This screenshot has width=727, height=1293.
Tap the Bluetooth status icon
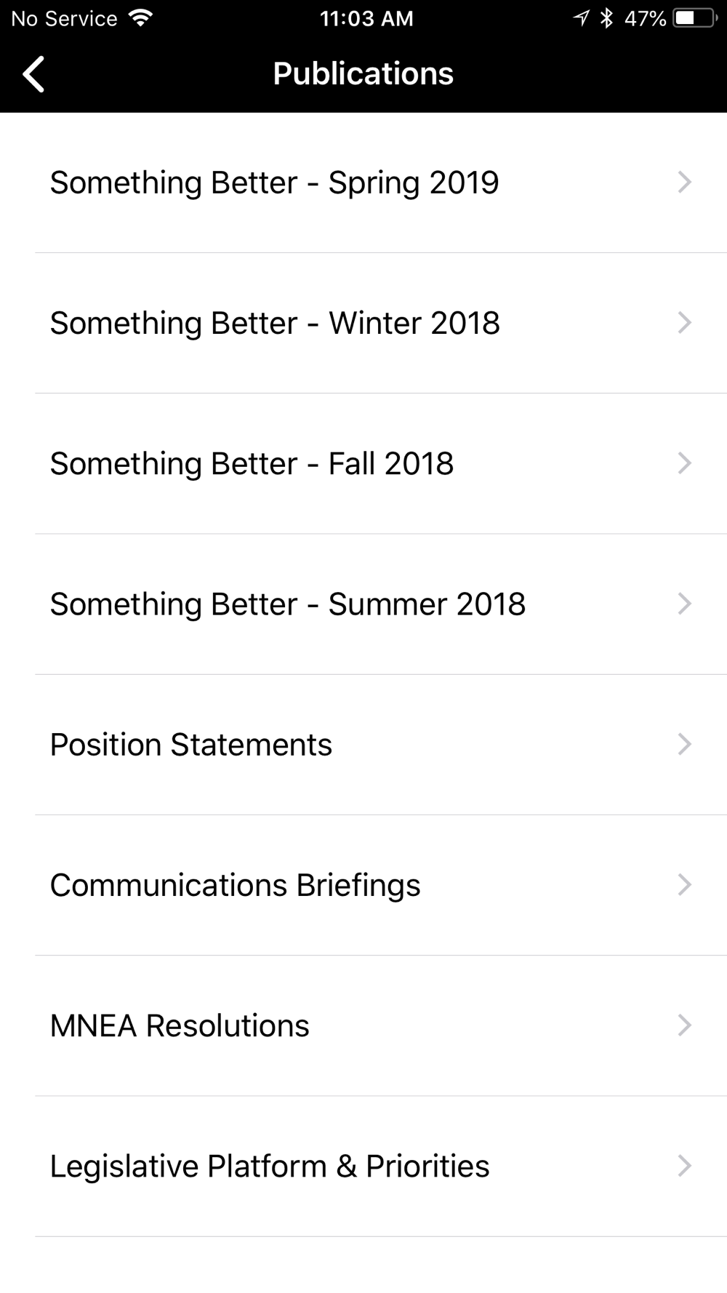[x=606, y=18]
